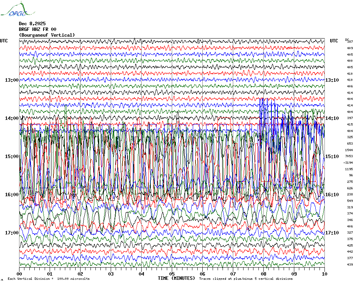Click the DC offset value 7053
Viewport: 355px width, 284px height.
[x=350, y=157]
